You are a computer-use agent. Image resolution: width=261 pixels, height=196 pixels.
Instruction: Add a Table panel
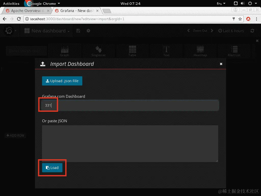(x=132, y=51)
